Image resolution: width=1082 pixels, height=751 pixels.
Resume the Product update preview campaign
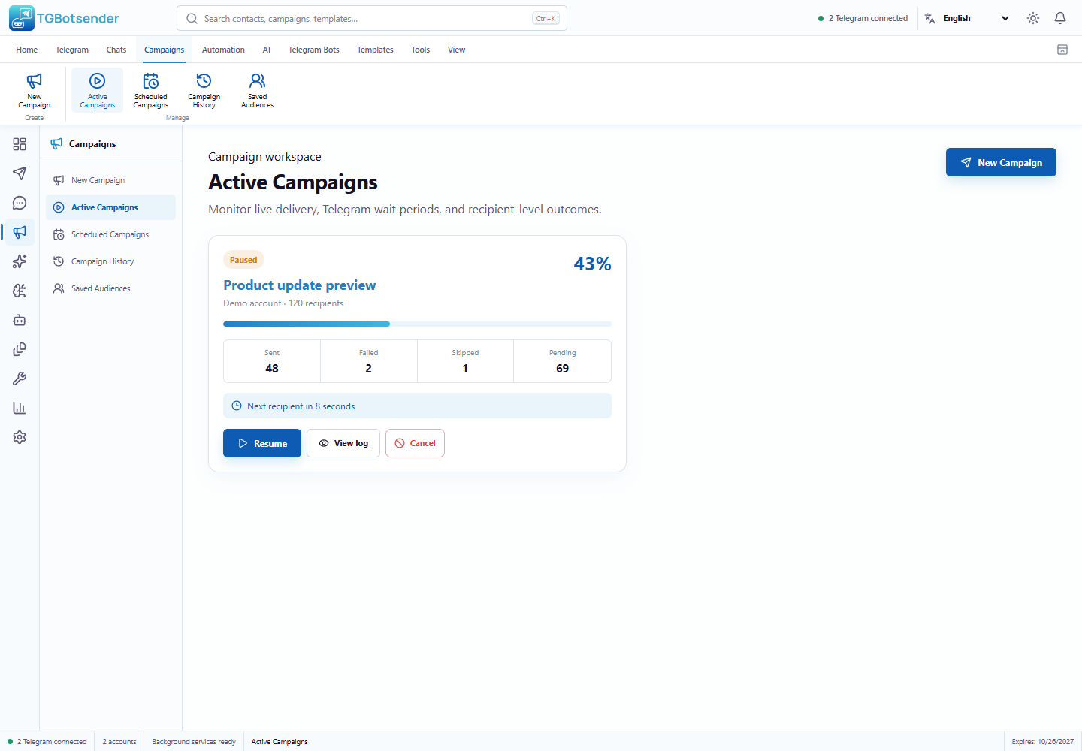(x=262, y=443)
